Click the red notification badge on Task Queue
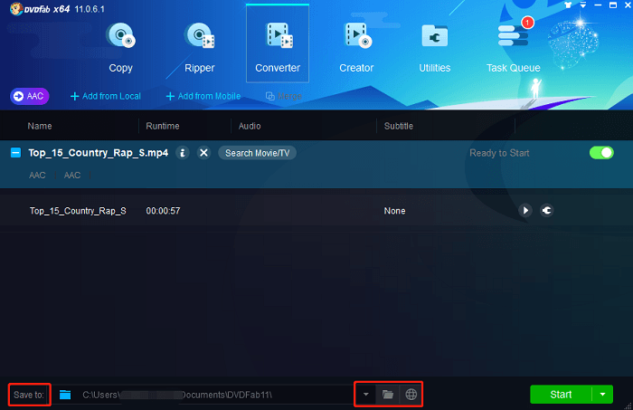The height and width of the screenshot is (410, 633). 527,23
